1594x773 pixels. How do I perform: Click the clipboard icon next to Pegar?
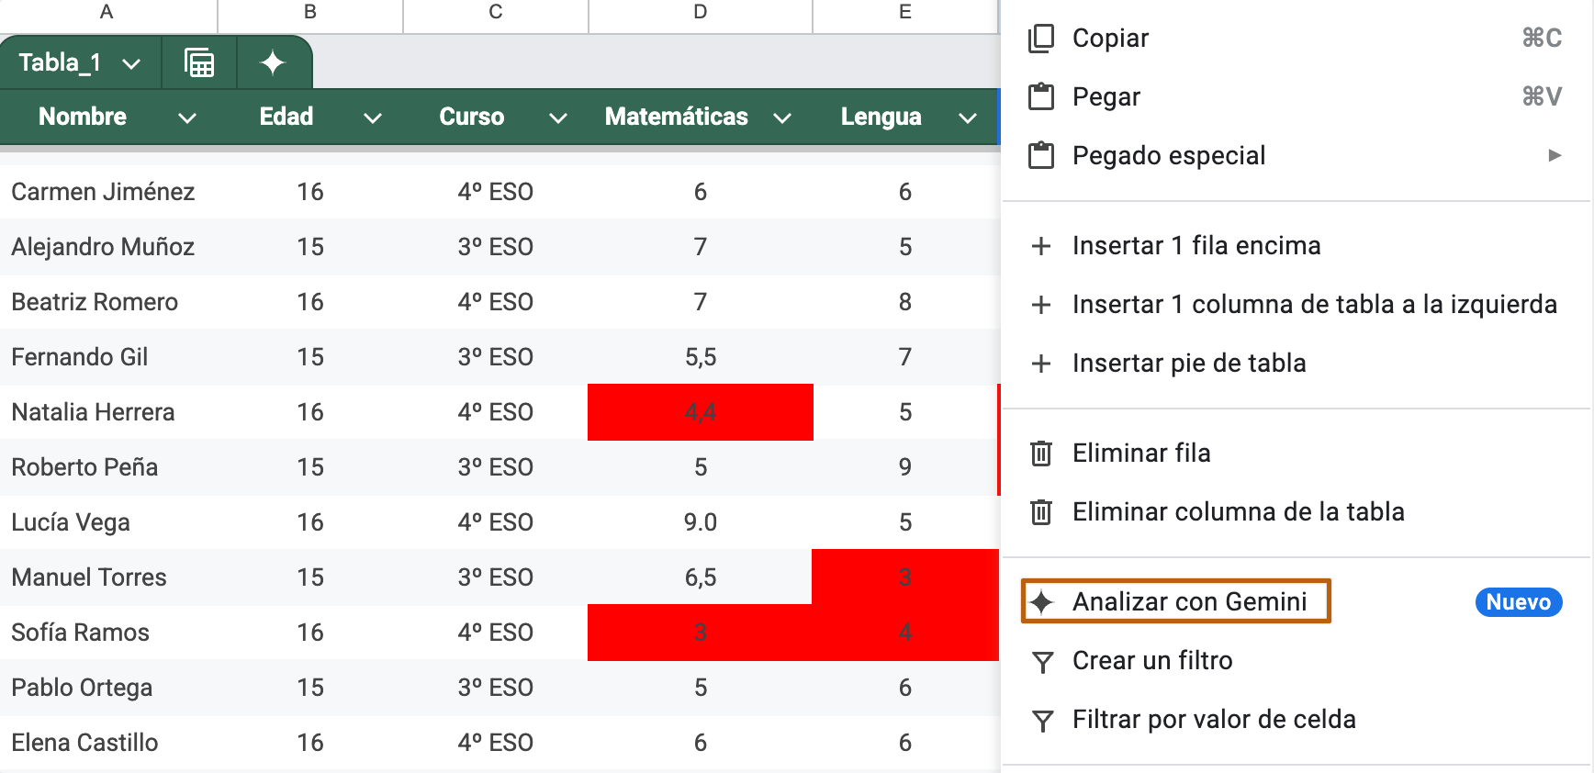(1041, 96)
